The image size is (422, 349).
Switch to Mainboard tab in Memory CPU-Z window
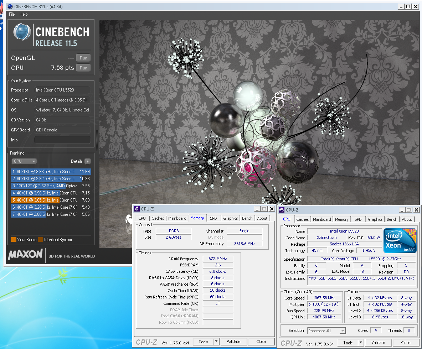pyautogui.click(x=177, y=218)
